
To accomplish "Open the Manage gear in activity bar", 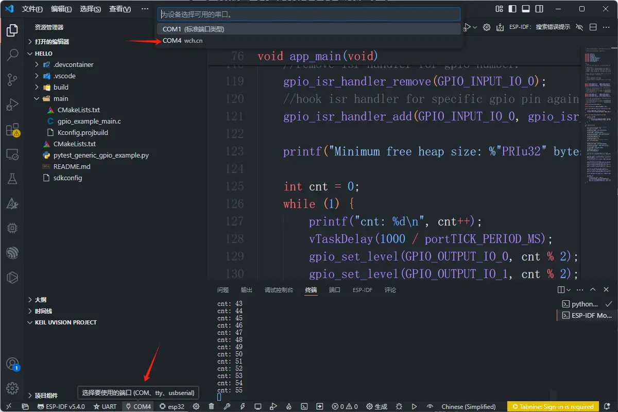I will [12, 389].
